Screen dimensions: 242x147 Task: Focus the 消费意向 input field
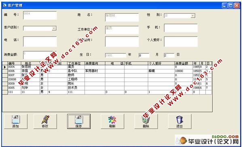[x=122, y=42]
